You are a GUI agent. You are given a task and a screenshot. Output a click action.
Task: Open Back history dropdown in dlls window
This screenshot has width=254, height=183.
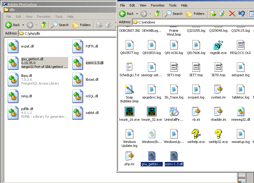23,25
